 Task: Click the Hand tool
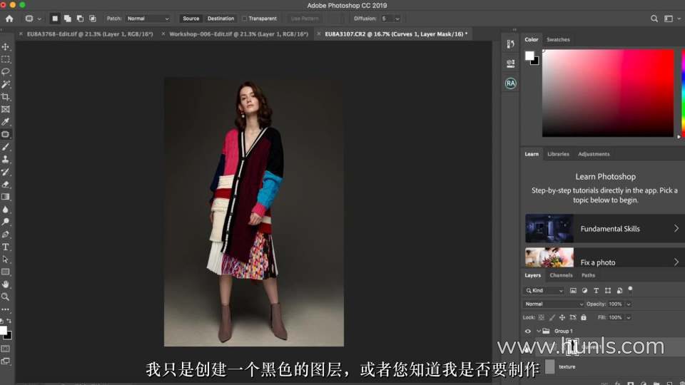(6, 284)
